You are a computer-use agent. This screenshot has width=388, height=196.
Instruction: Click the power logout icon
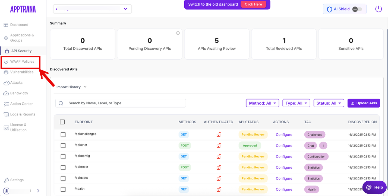point(378,9)
